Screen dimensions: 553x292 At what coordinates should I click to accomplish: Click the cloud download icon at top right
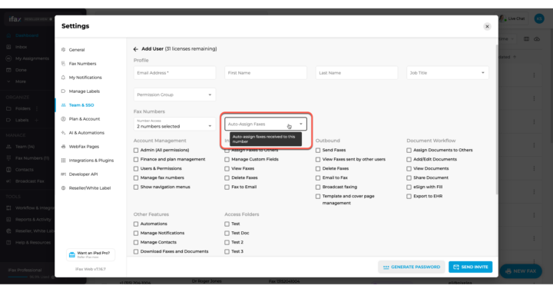click(537, 38)
